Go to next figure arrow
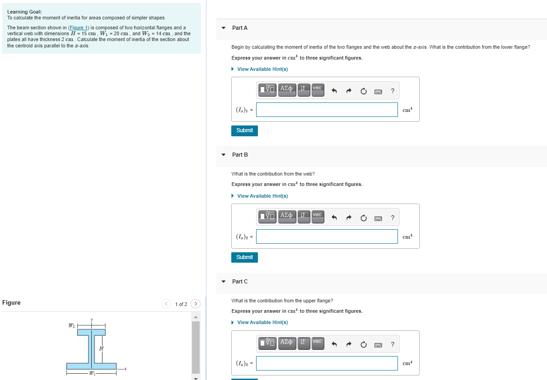547x380 pixels. click(196, 304)
